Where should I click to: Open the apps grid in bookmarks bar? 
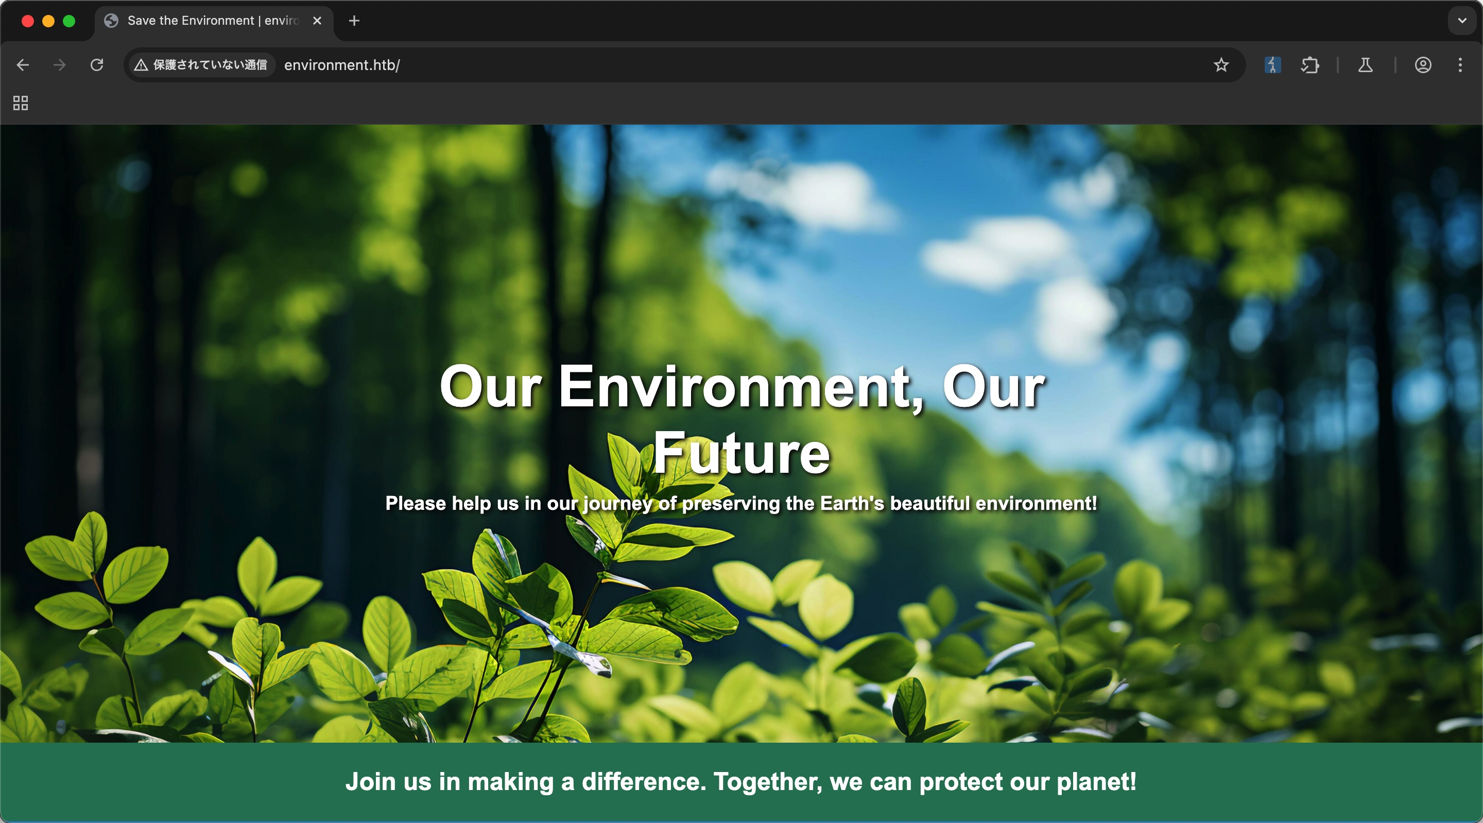(x=21, y=103)
